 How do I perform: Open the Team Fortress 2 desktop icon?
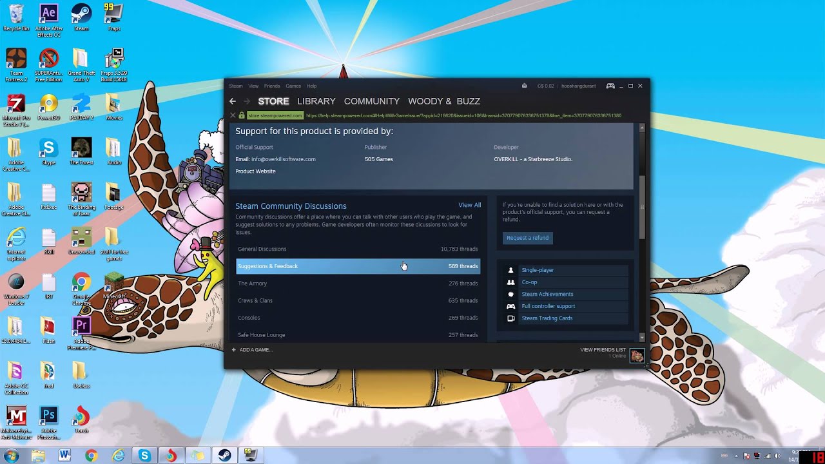click(x=16, y=65)
